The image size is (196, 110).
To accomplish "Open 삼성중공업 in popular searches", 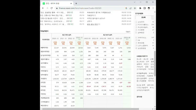I will (x=142, y=48).
